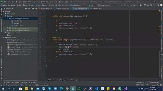Hide the Project panel with the minus icon
The image size is (163, 91).
36,8
